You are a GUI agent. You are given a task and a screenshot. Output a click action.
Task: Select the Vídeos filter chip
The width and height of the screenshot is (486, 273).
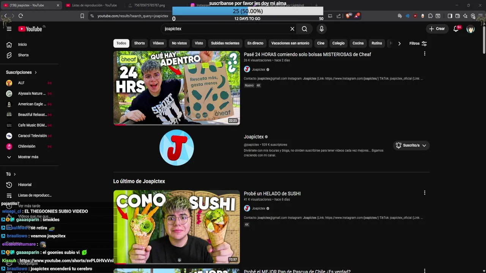tap(158, 43)
